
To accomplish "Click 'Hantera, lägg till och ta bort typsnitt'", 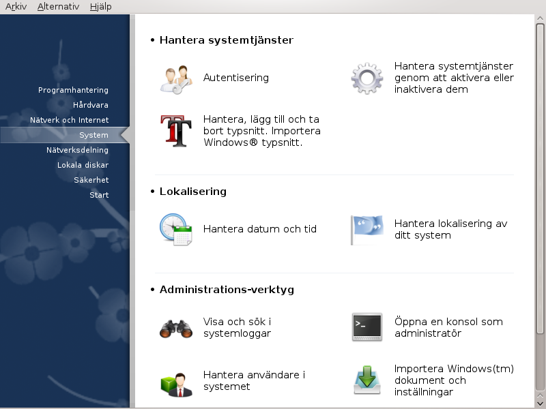I will coord(262,131).
